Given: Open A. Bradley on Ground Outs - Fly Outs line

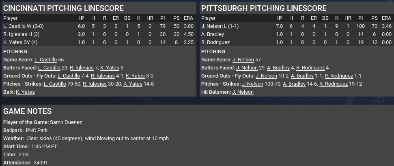Looking at the screenshot, I should pos(302,76).
